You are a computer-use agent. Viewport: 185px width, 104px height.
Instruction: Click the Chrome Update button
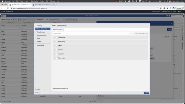[x=180, y=8]
